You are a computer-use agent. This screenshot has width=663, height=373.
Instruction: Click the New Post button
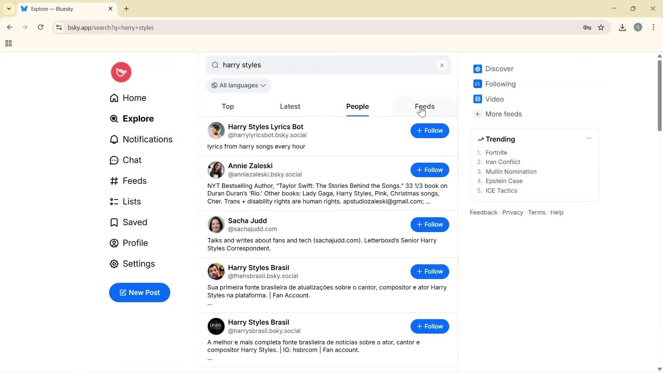[x=140, y=293]
